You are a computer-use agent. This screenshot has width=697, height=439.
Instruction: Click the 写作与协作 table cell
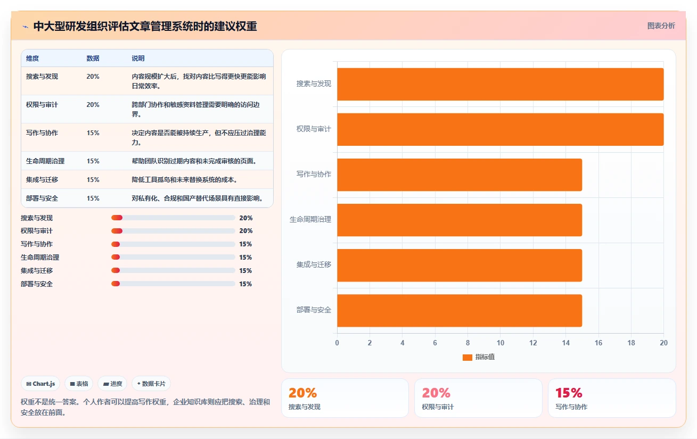point(42,133)
